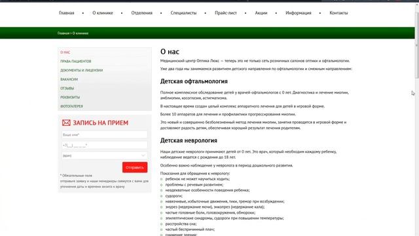Select О нас in the sidebar

coord(65,52)
